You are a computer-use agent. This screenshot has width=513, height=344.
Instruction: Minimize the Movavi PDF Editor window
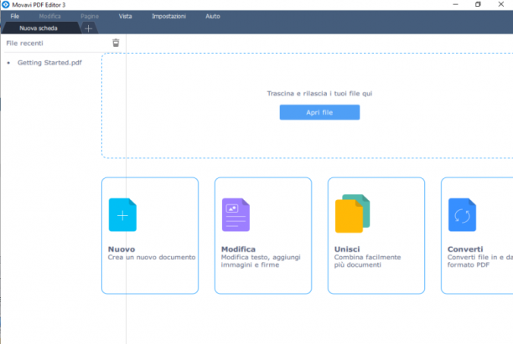pyautogui.click(x=455, y=4)
